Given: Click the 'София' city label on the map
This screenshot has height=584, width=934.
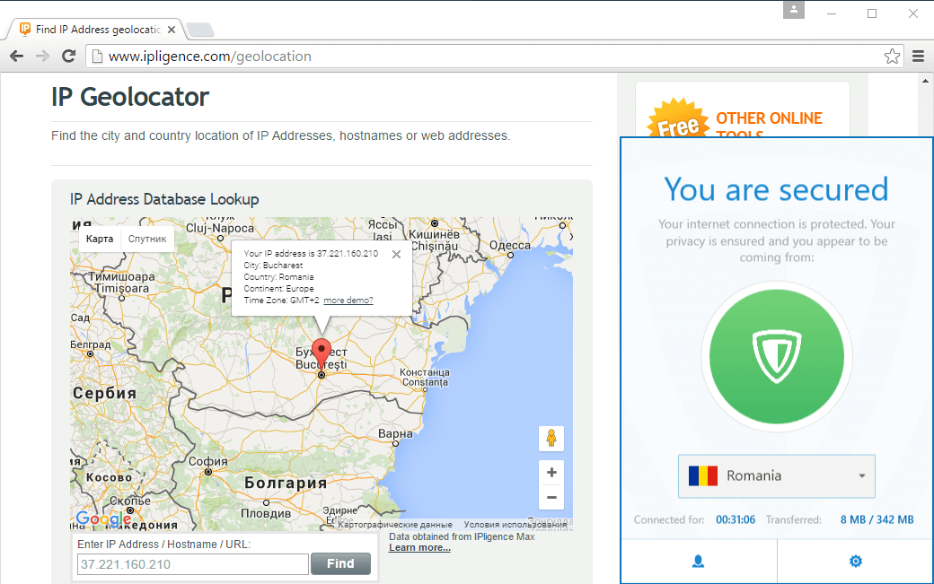Looking at the screenshot, I should [x=207, y=461].
